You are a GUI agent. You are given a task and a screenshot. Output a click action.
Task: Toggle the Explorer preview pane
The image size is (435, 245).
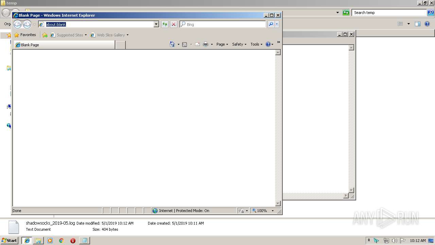coord(418,24)
